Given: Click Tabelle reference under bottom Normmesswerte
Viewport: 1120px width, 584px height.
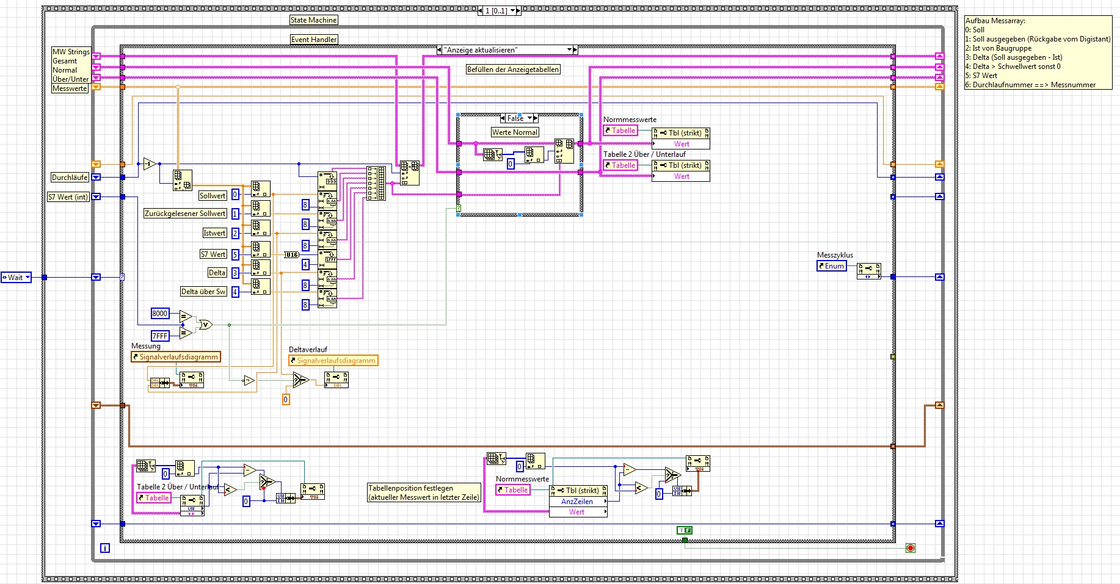Looking at the screenshot, I should pos(513,490).
